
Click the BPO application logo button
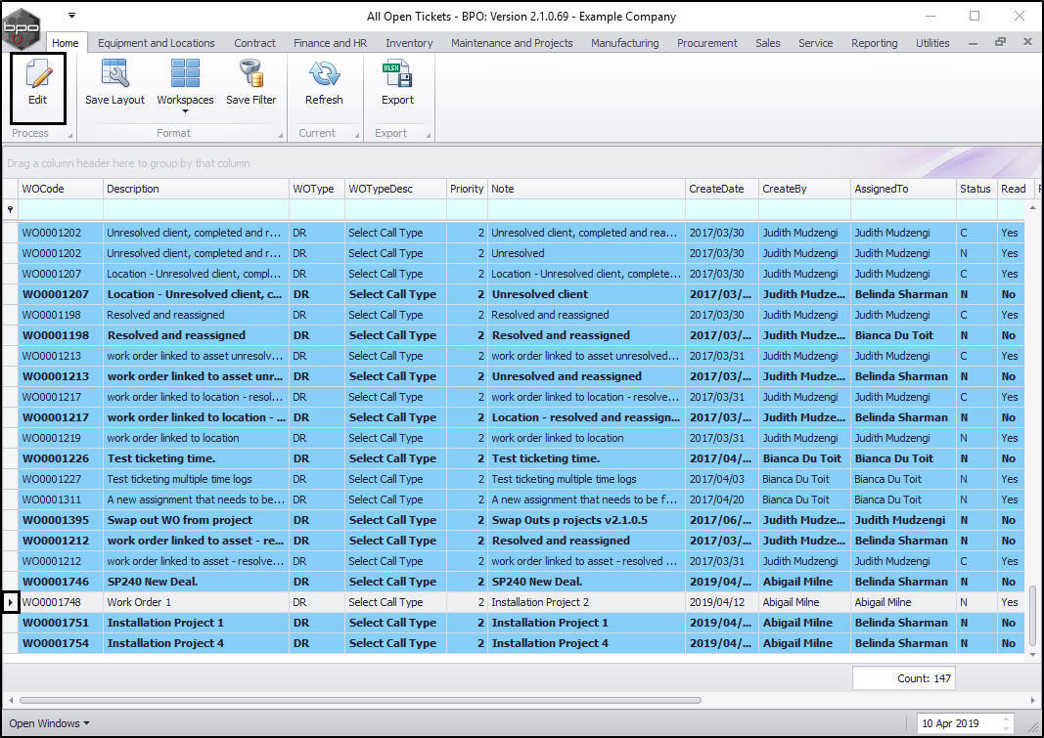pyautogui.click(x=22, y=27)
